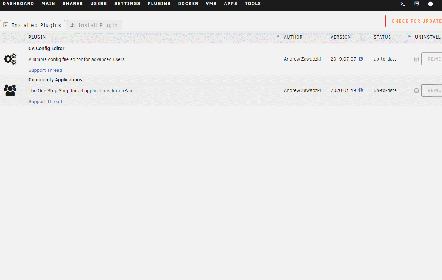
Task: Tick uninstall checkbox for Community Applications
Action: pyautogui.click(x=416, y=90)
